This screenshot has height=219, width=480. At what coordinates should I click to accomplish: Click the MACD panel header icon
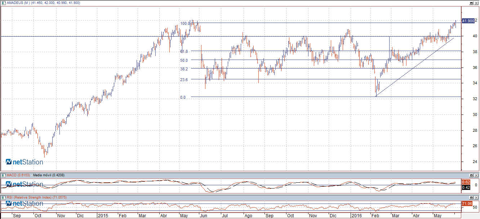tap(4, 175)
